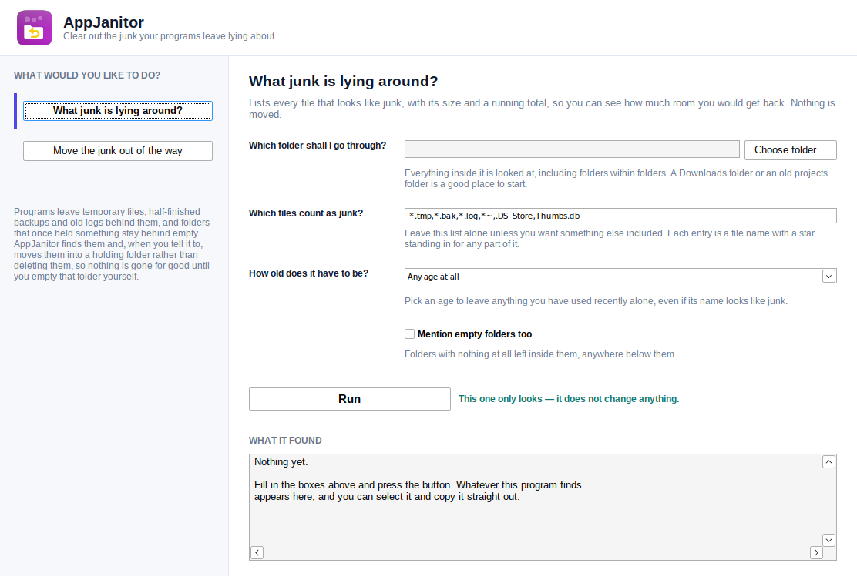Click the AppJanitor purple logo icon
This screenshot has height=580, width=857.
pos(35,28)
